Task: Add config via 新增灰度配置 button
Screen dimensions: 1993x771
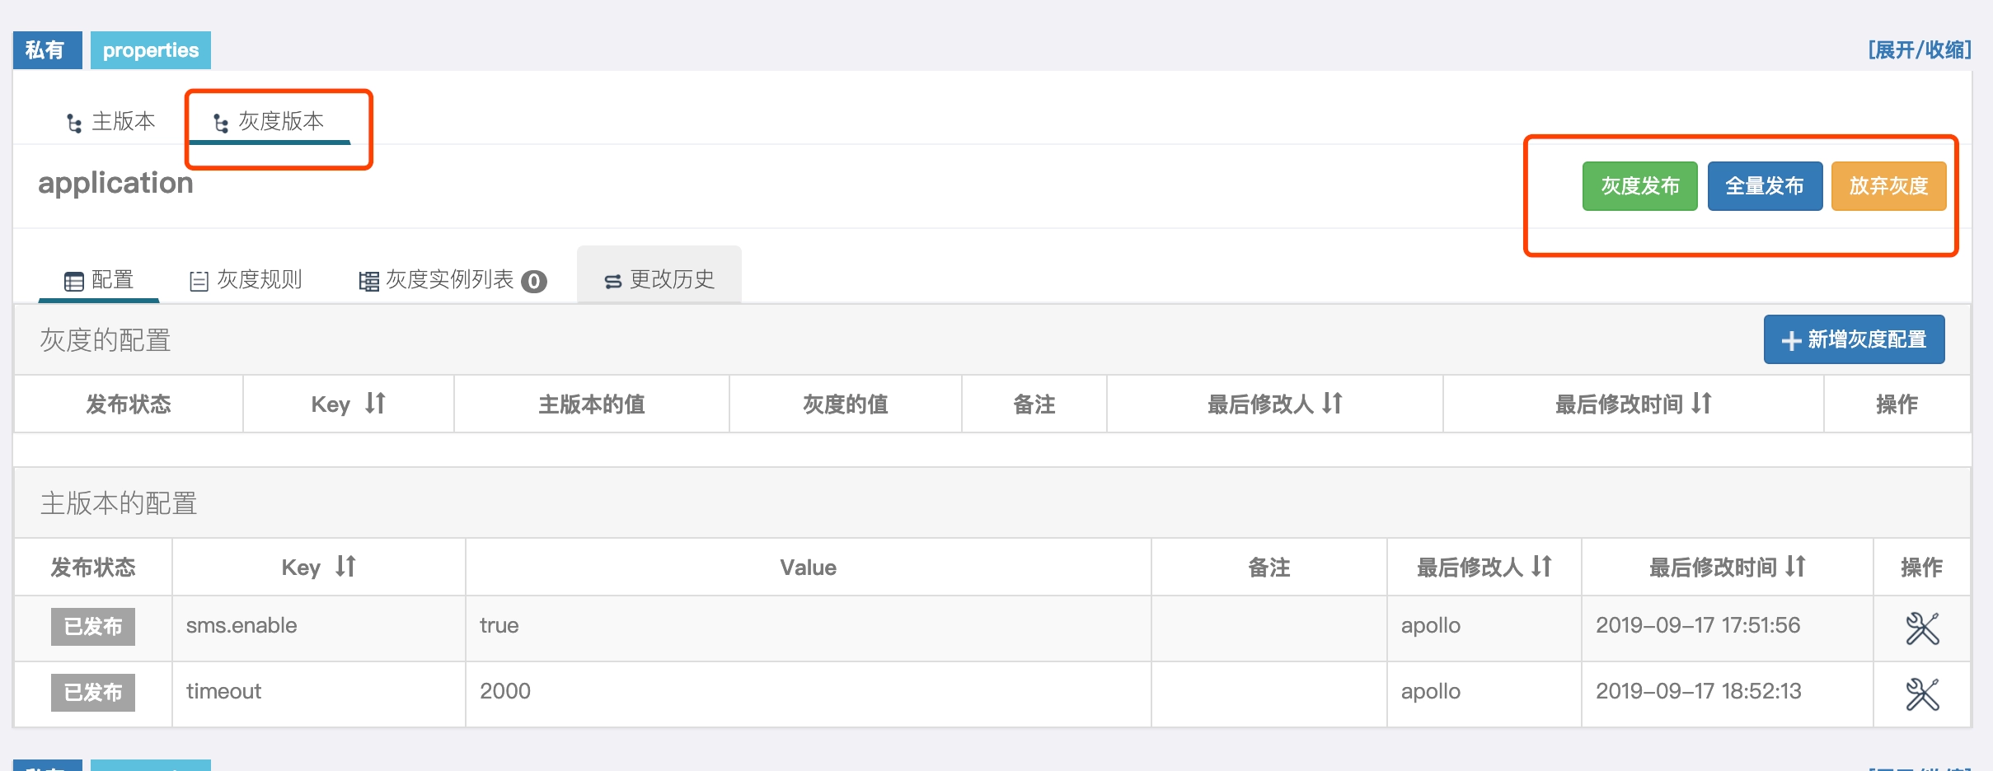Action: (x=1855, y=339)
